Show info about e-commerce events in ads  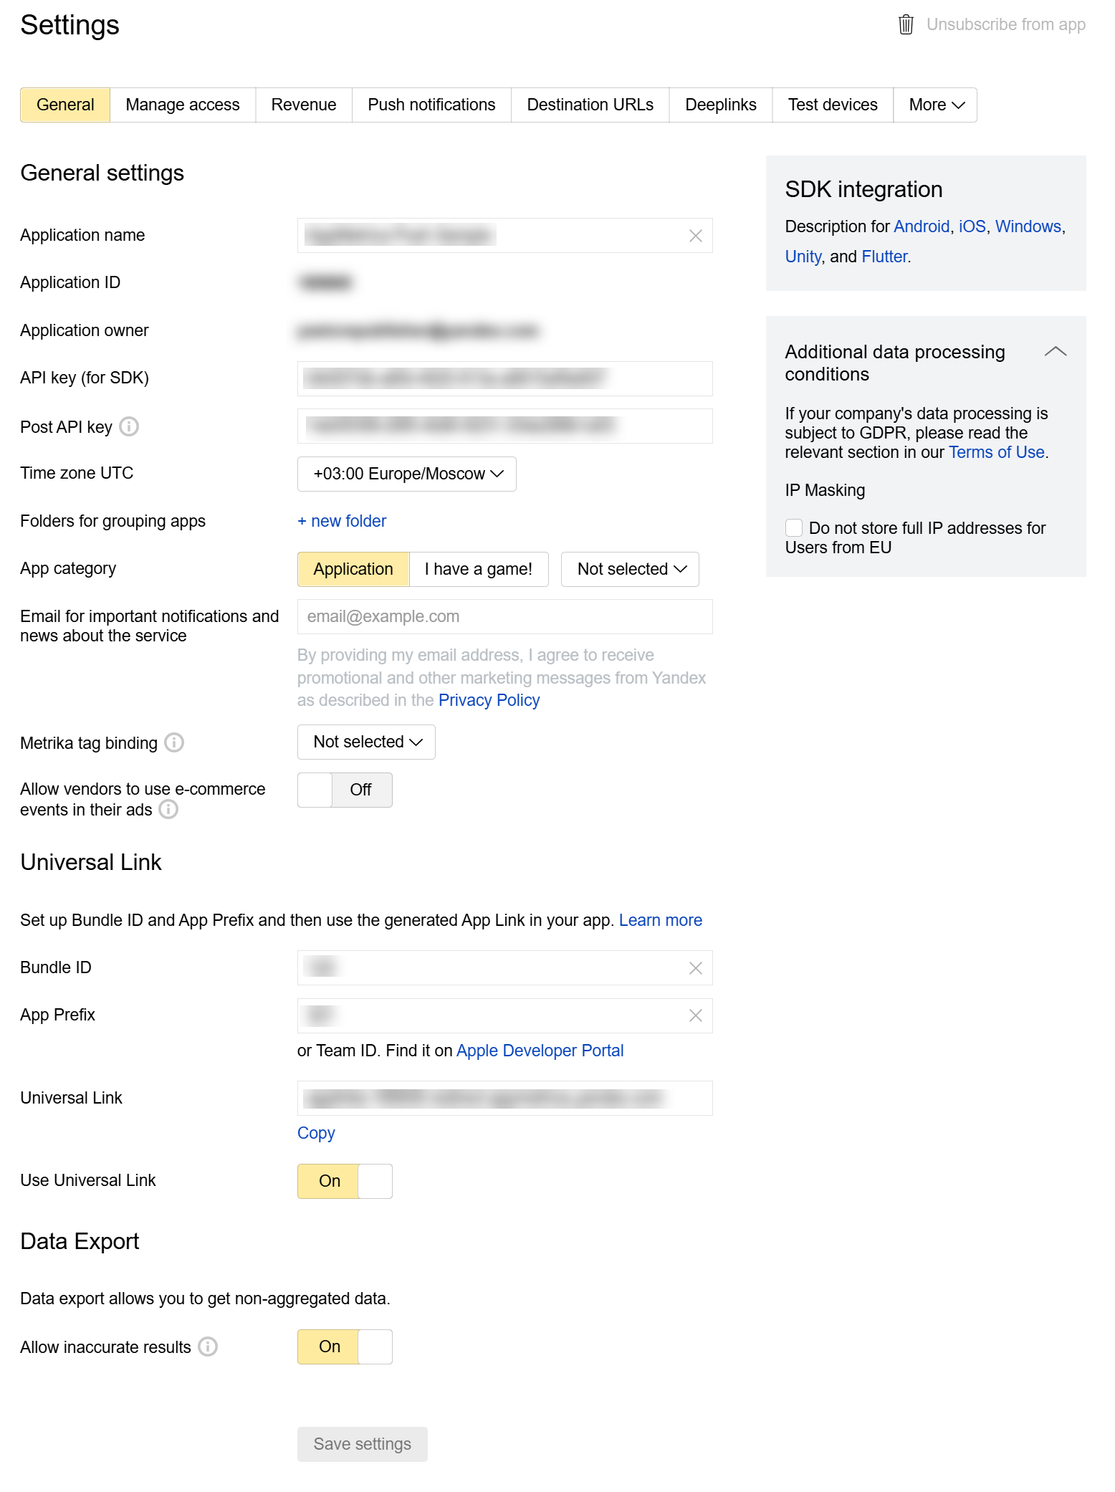[x=168, y=810]
